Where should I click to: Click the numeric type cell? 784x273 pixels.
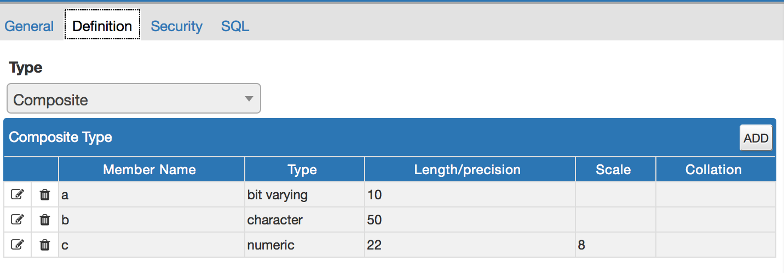[304, 245]
